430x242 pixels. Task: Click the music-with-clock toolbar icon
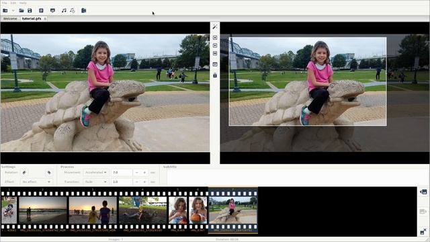pyautogui.click(x=73, y=11)
